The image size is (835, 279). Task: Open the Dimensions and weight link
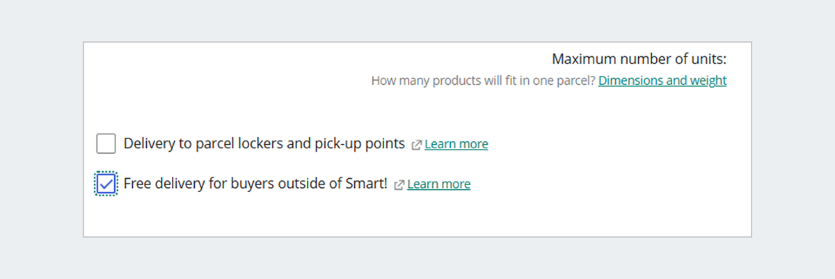tap(662, 81)
